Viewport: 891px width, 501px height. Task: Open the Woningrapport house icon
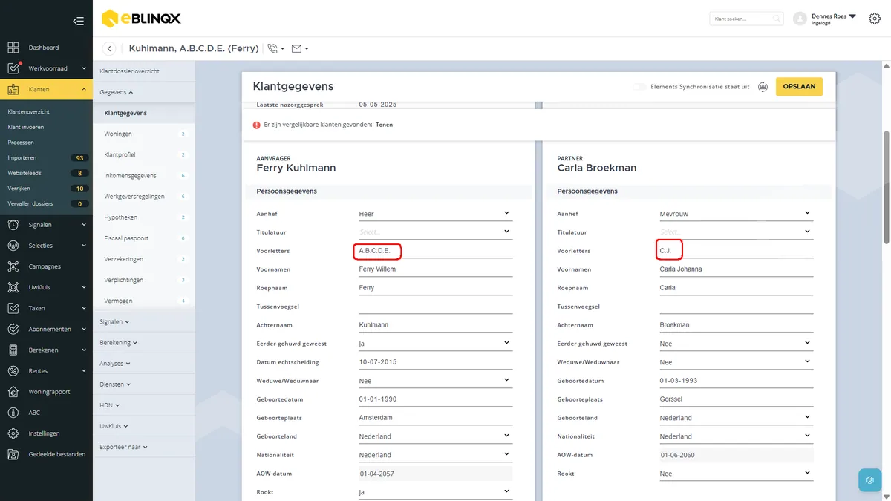(13, 392)
